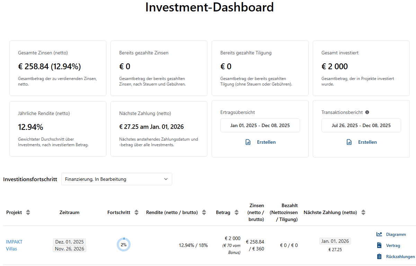Sort by Rendite (netto / brutto)
The width and height of the screenshot is (416, 266).
coord(204,212)
